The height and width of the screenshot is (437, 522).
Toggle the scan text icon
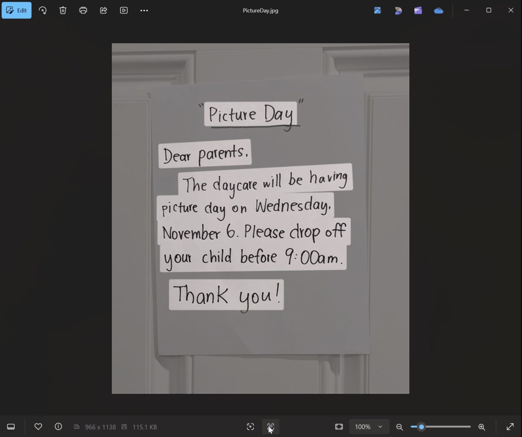pyautogui.click(x=271, y=427)
